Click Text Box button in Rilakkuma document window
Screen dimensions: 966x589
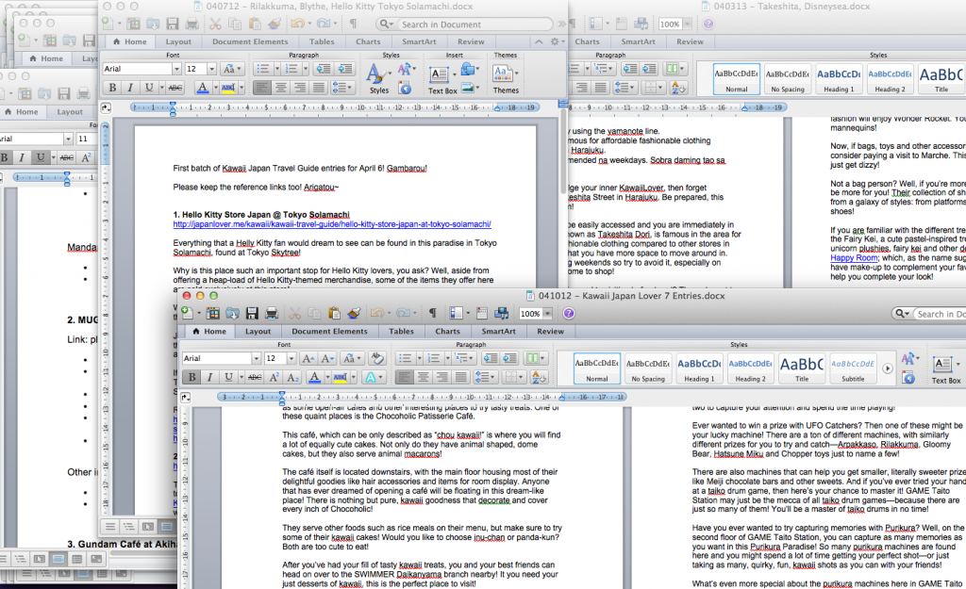[x=442, y=79]
